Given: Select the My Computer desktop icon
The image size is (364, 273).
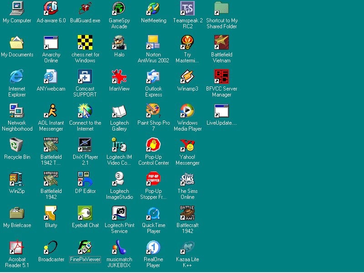Looking at the screenshot, I should (17, 8).
